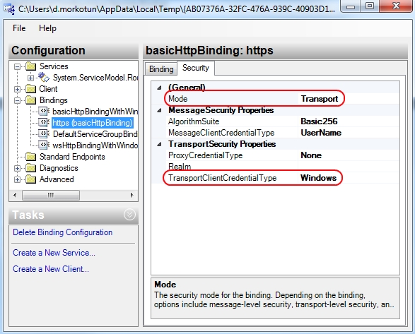Click the wsHttpBindingWithWindows binding icon
Viewport: 415px width, 334px height.
pos(44,145)
